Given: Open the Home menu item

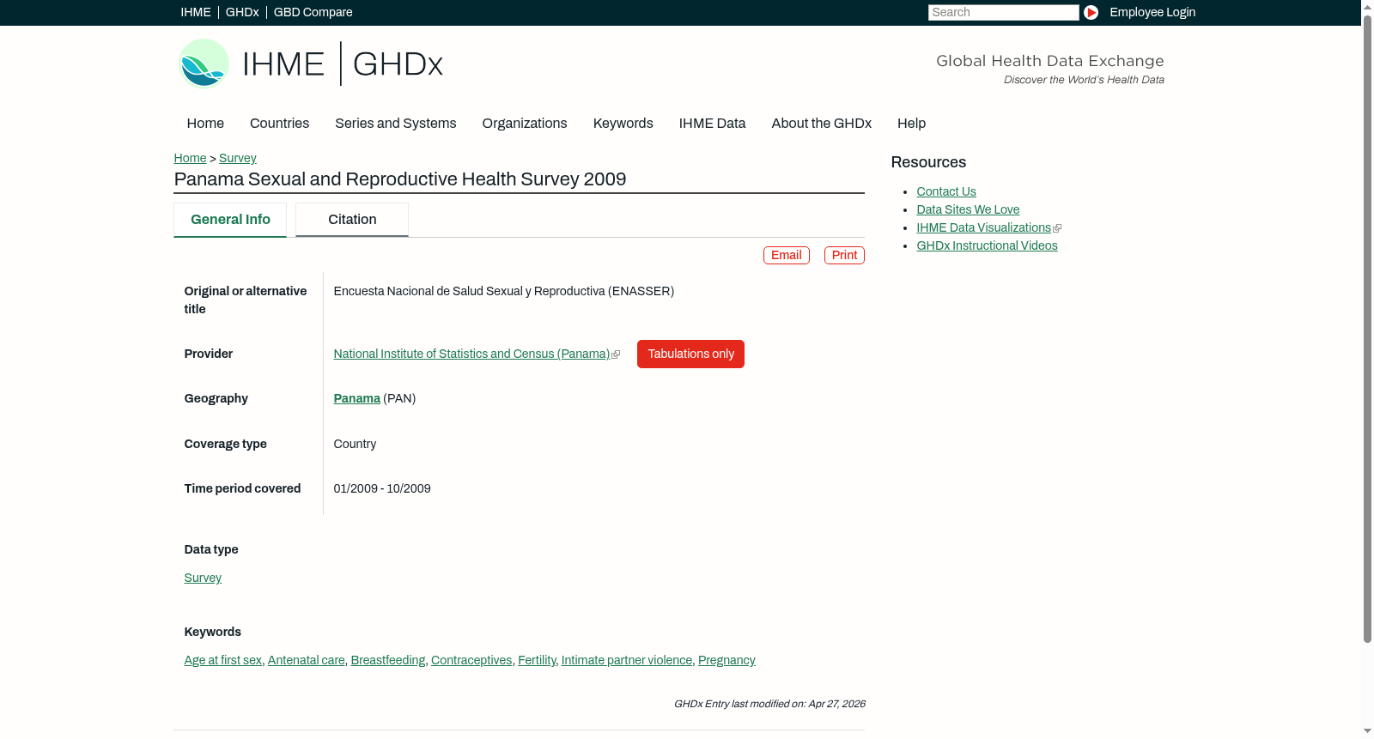Looking at the screenshot, I should click(205, 124).
